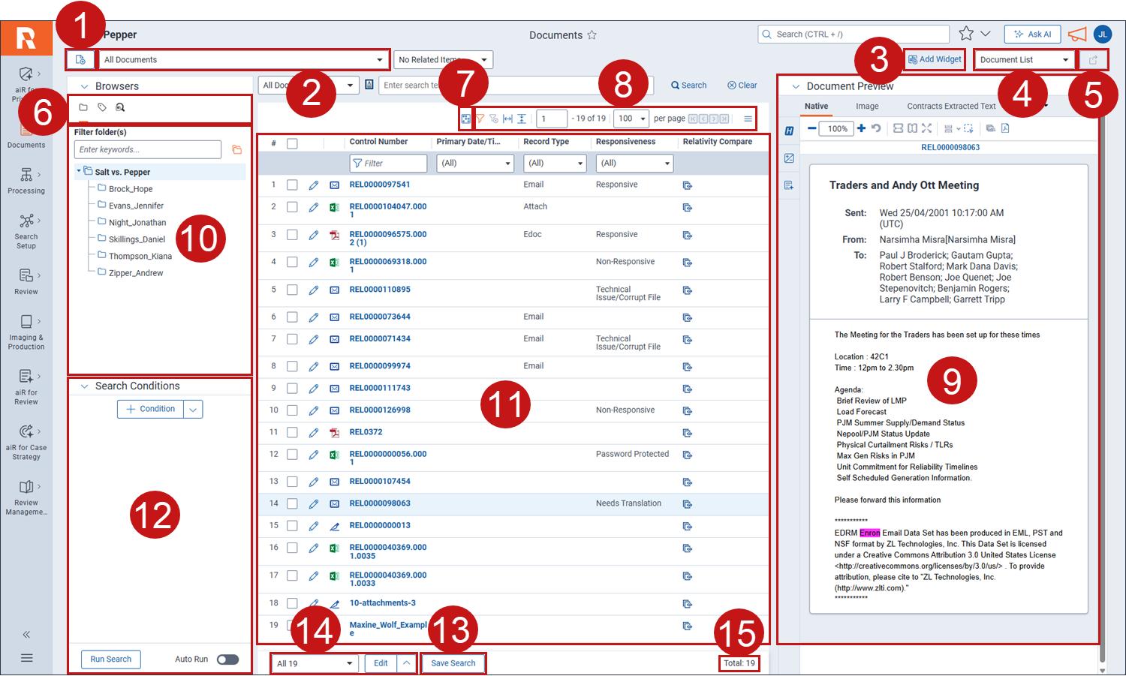The height and width of the screenshot is (676, 1126).
Task: Click the zoom in plus icon in viewer
Action: 861,128
